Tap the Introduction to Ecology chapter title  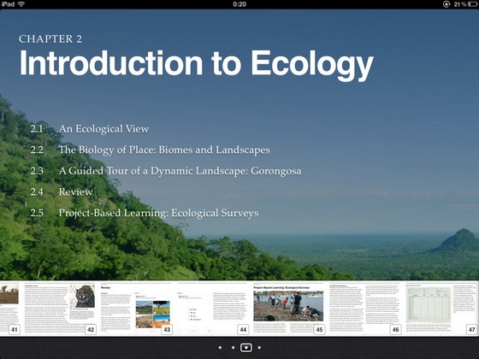point(197,64)
